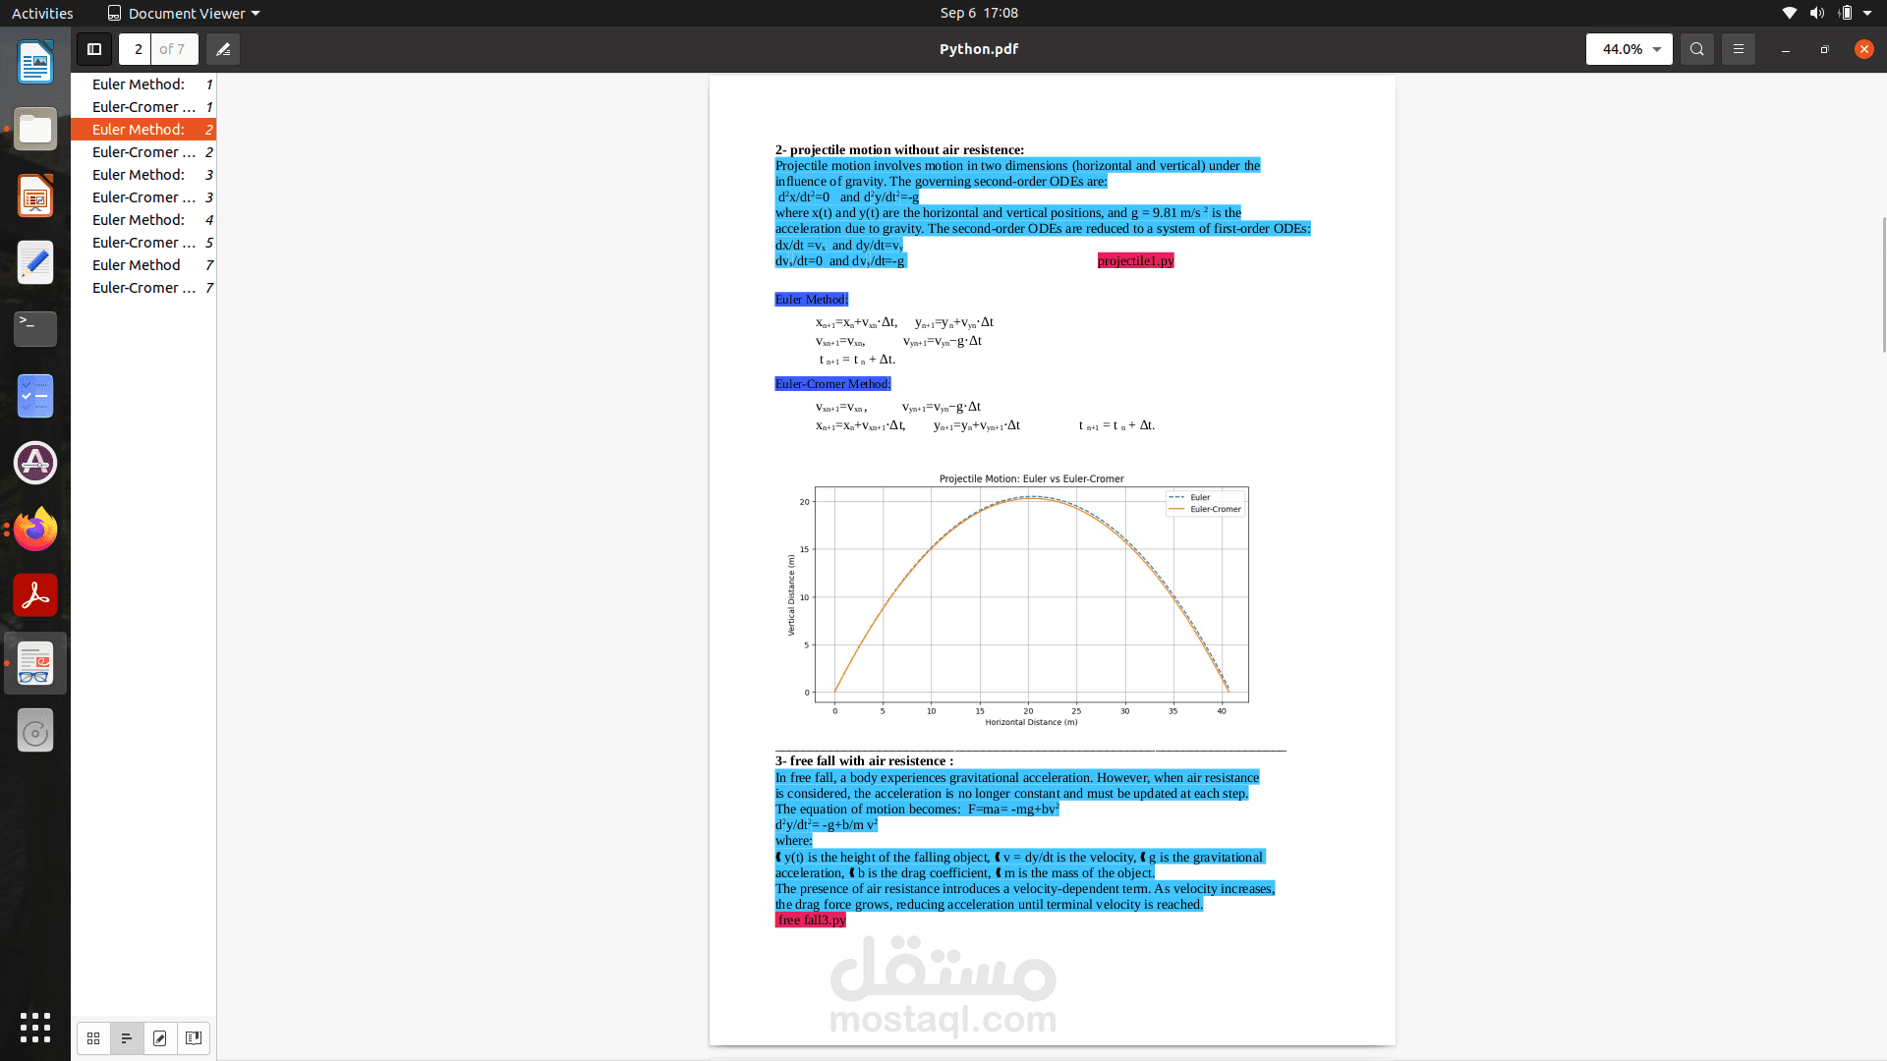Show annotations list in sidebar
This screenshot has width=1887, height=1061.
point(160,1038)
